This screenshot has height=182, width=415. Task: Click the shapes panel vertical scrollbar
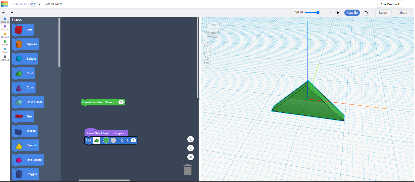pos(59,42)
